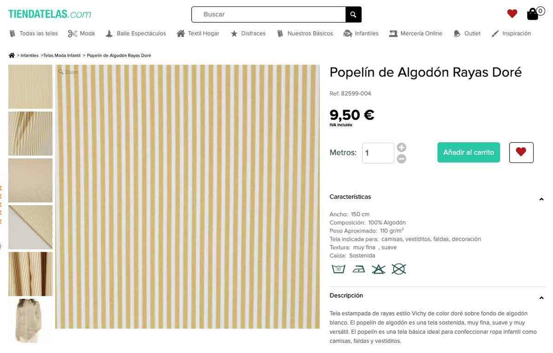Select the folded fabric second thumbnail

click(30, 133)
